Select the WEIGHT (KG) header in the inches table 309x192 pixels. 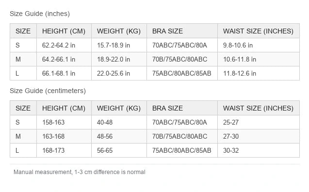[x=119, y=31]
